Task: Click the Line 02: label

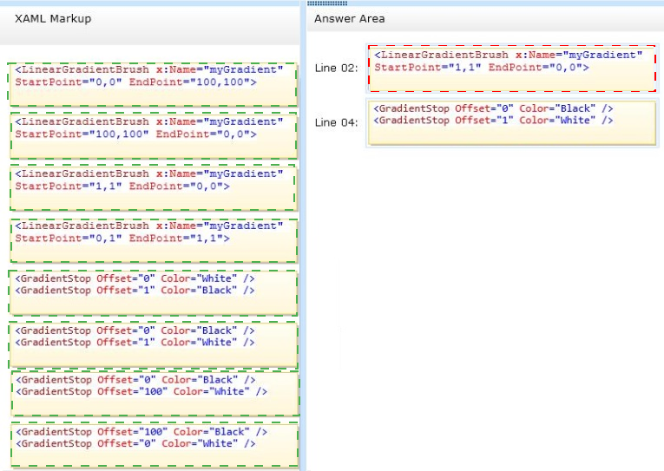Action: 336,69
